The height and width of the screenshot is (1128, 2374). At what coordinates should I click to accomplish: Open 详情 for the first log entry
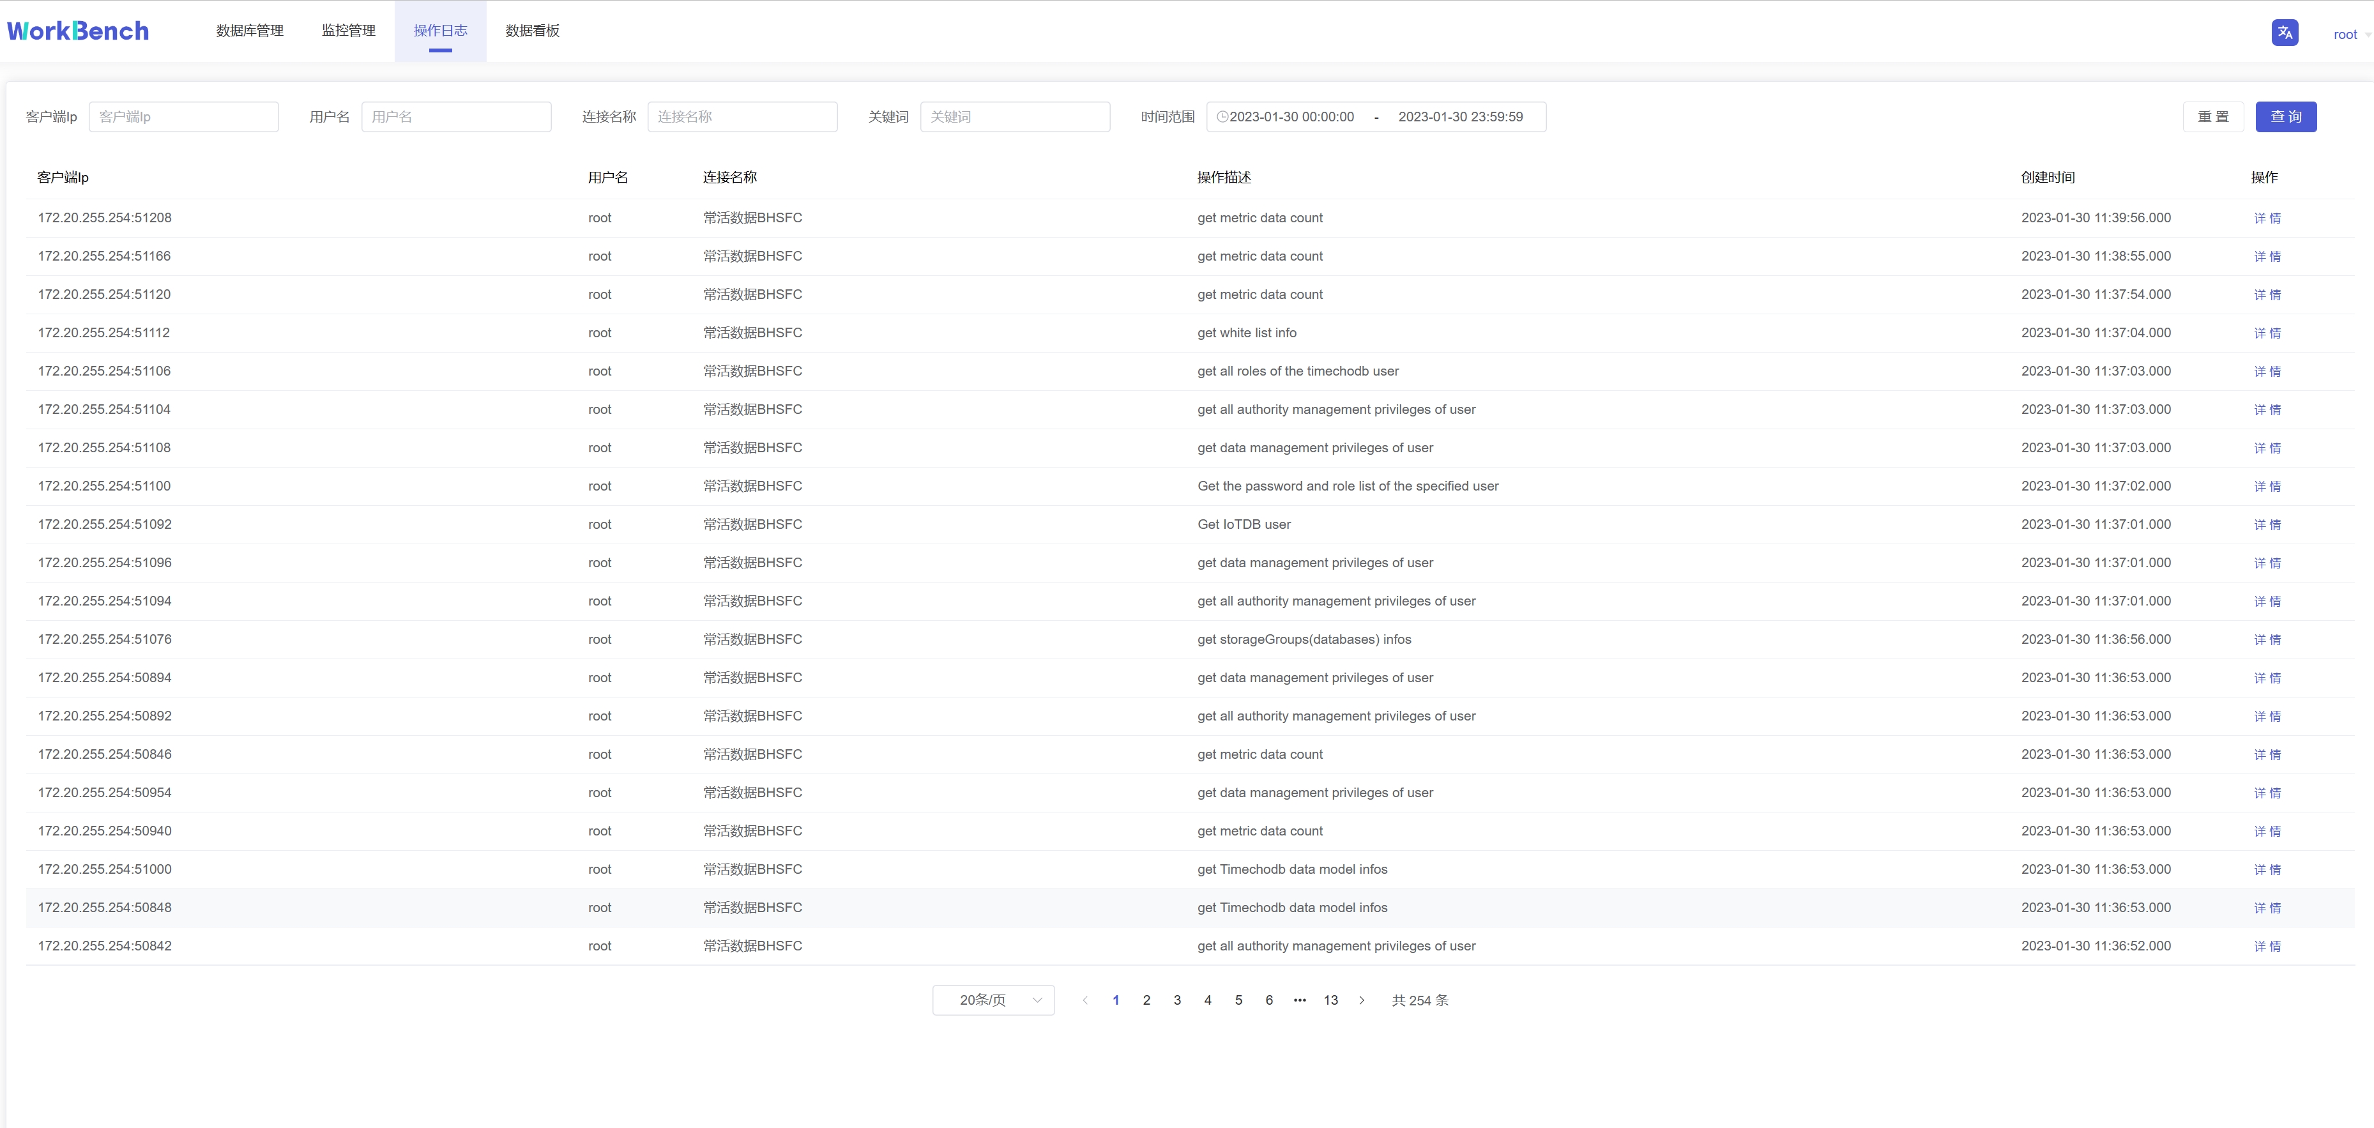pyautogui.click(x=2269, y=218)
